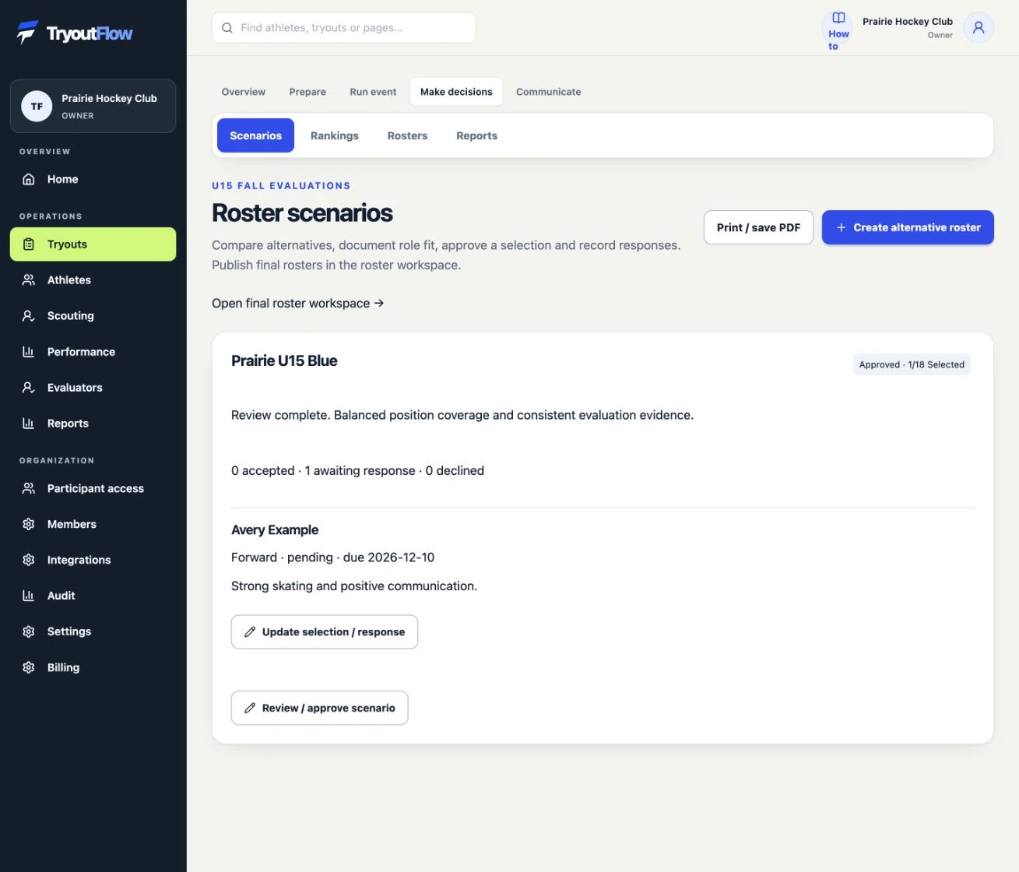Open final roster workspace link
The height and width of the screenshot is (872, 1019).
[x=298, y=304]
